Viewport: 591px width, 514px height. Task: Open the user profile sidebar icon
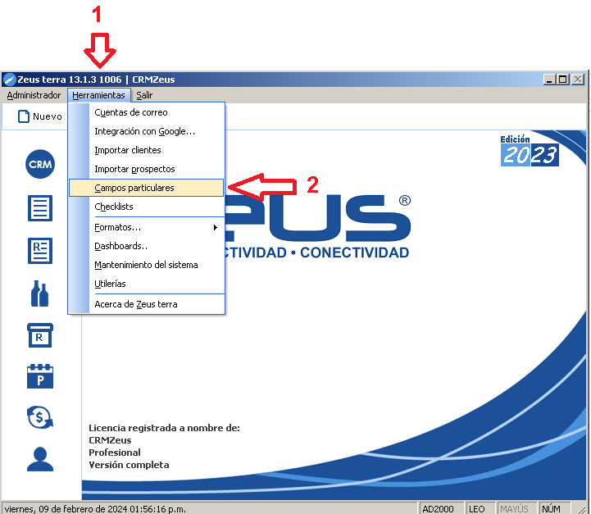40,459
